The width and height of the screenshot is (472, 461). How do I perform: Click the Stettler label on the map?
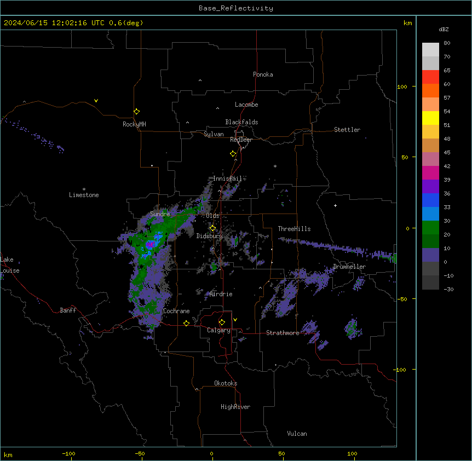coord(347,130)
